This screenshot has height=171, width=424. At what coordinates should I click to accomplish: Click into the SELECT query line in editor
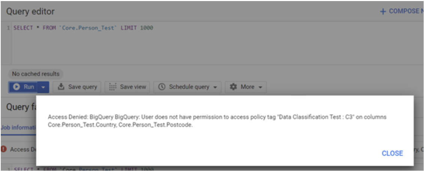[x=83, y=28]
